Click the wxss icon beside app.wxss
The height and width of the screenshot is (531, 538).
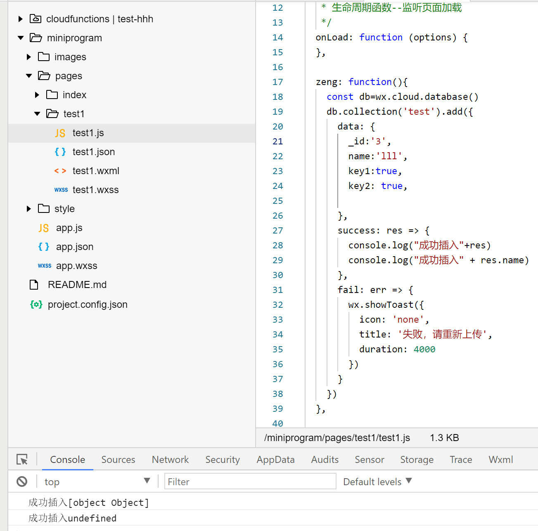click(45, 266)
